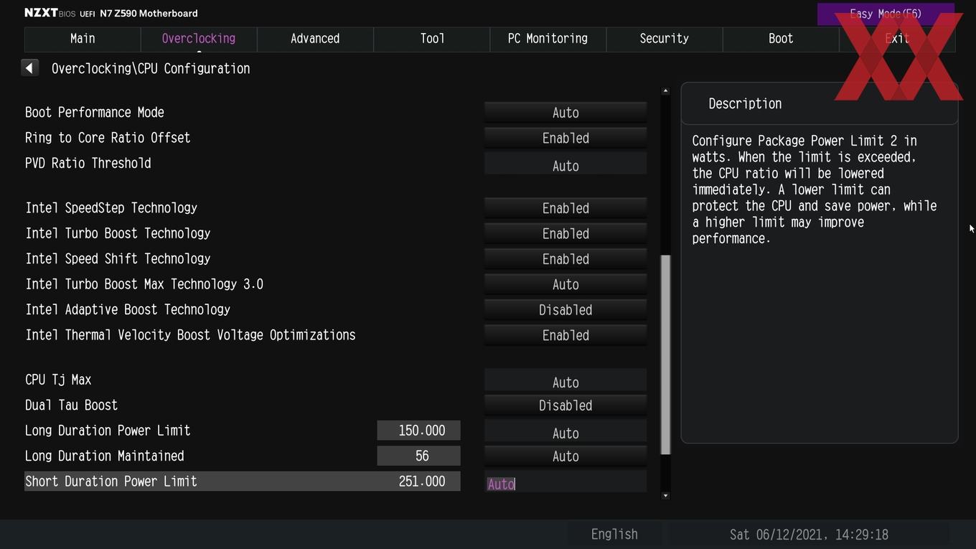The width and height of the screenshot is (976, 549).
Task: Select the English language button
Action: (x=614, y=534)
